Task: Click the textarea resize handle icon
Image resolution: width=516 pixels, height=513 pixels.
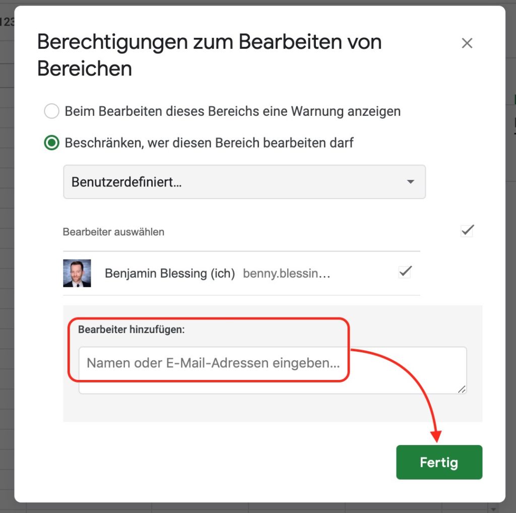Action: 462,389
